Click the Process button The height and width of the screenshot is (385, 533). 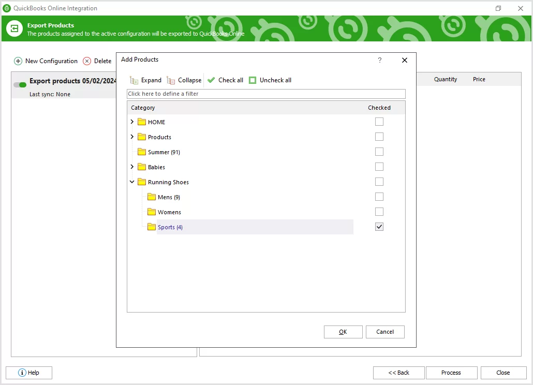coord(451,373)
